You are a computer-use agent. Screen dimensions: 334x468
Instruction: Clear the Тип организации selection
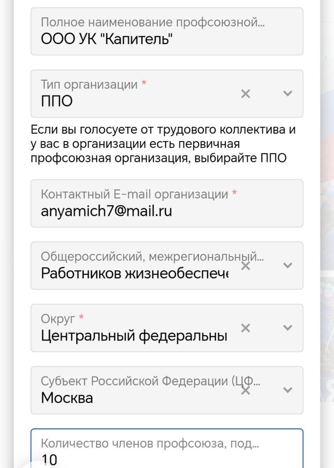pyautogui.click(x=246, y=94)
